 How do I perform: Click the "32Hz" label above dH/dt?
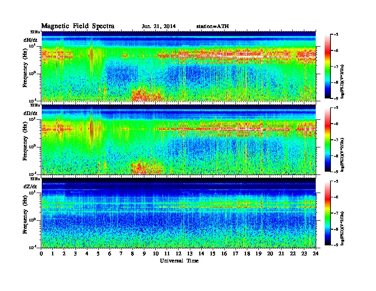click(35, 32)
